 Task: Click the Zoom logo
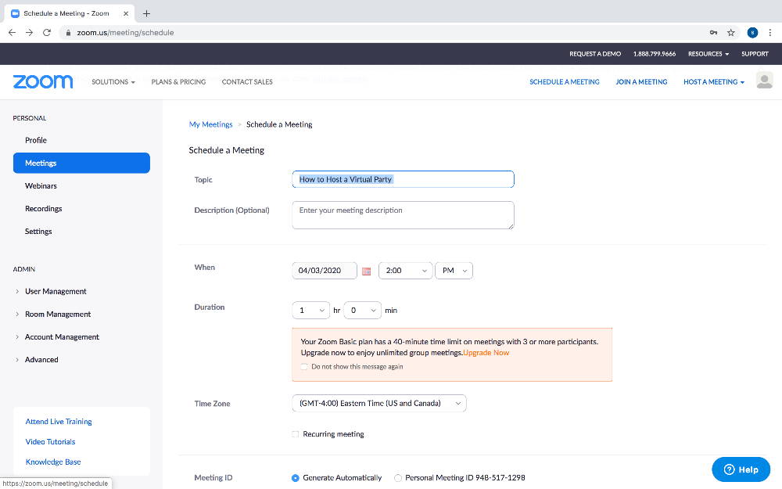click(43, 82)
